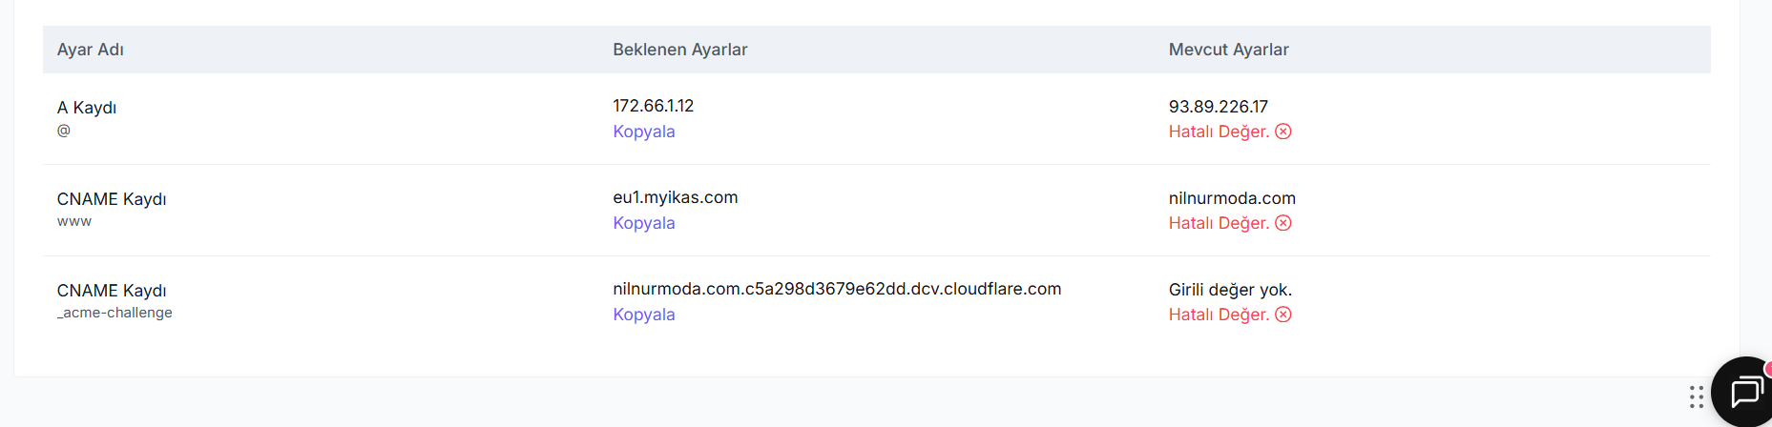This screenshot has width=1772, height=427.
Task: Click the eu1.myikas.com expected value text
Action: click(x=676, y=197)
